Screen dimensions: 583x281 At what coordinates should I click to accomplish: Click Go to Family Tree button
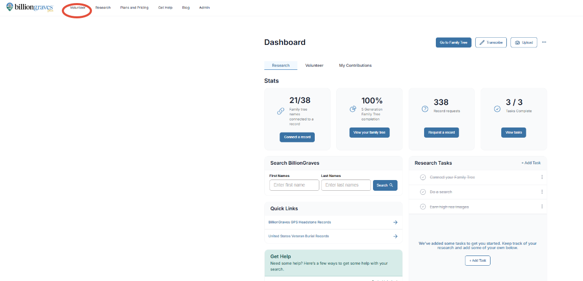tap(454, 43)
